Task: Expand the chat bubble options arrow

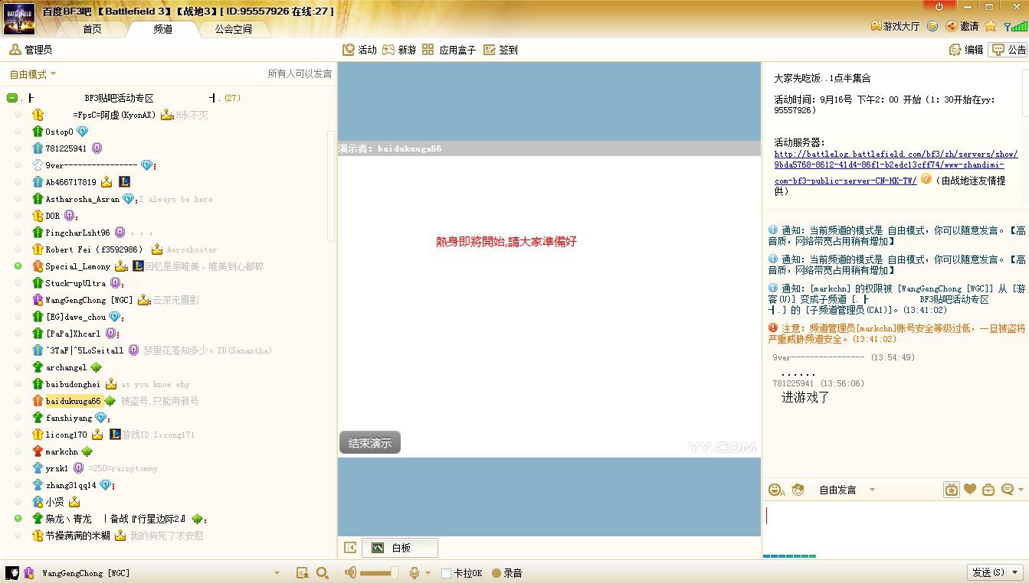Action: (1021, 490)
